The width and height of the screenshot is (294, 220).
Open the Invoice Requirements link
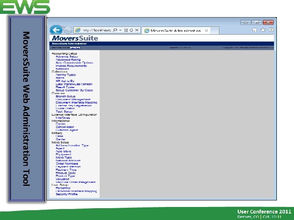pos(71,66)
